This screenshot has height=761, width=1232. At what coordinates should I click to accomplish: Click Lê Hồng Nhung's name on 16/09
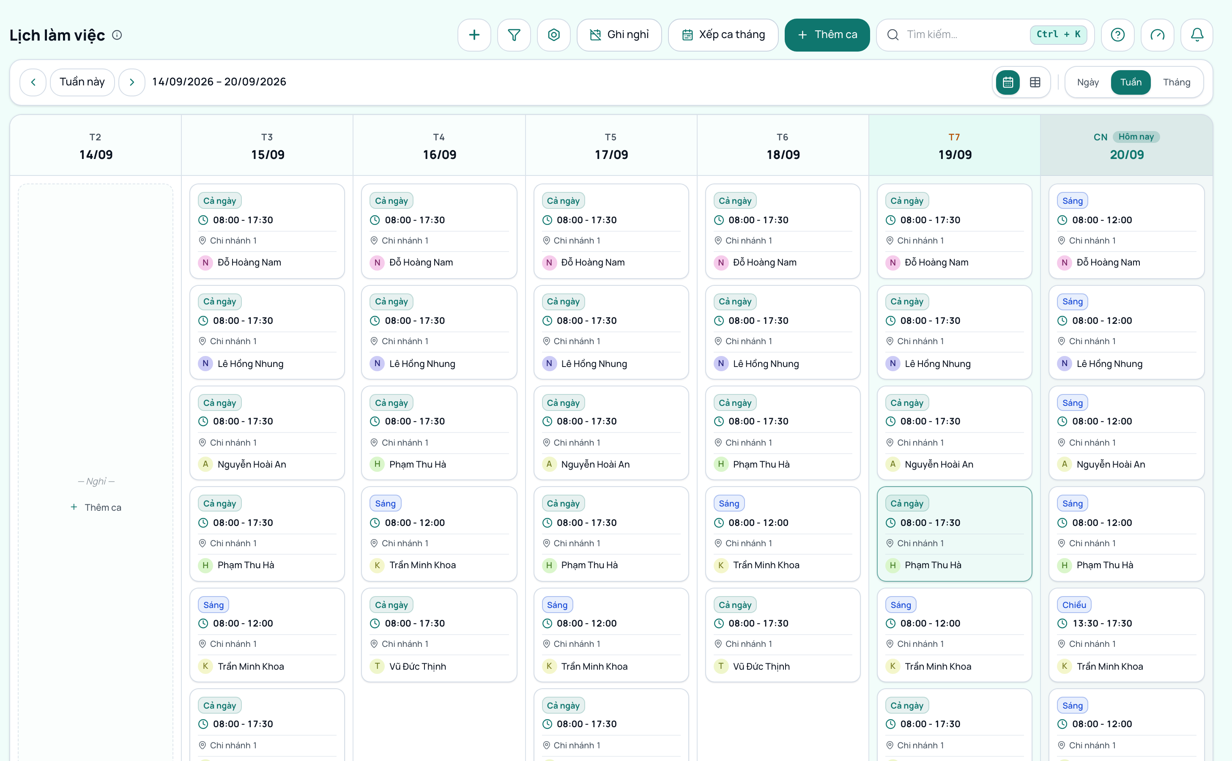point(422,364)
